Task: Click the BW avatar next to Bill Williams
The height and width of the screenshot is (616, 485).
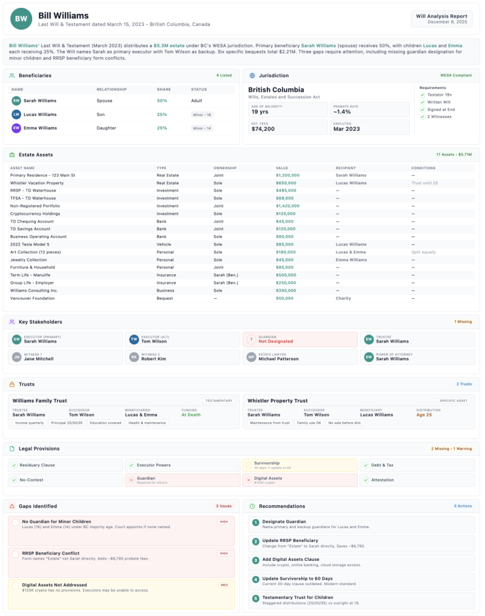Action: [21, 19]
